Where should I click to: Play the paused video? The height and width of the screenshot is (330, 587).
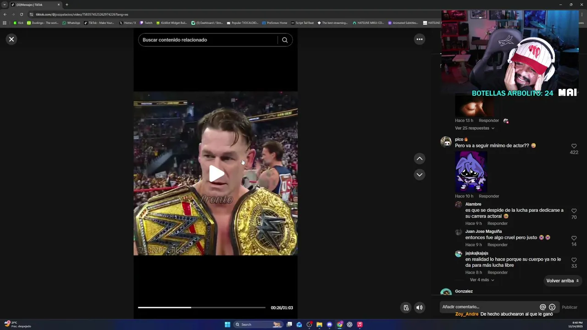pyautogui.click(x=216, y=174)
